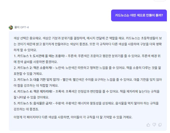Screen dimensions: 170x133
Task: Click the bold heading 카드뉴스 3: 대출 기한 잊지 않기!
Action: pyautogui.click(x=38, y=80)
